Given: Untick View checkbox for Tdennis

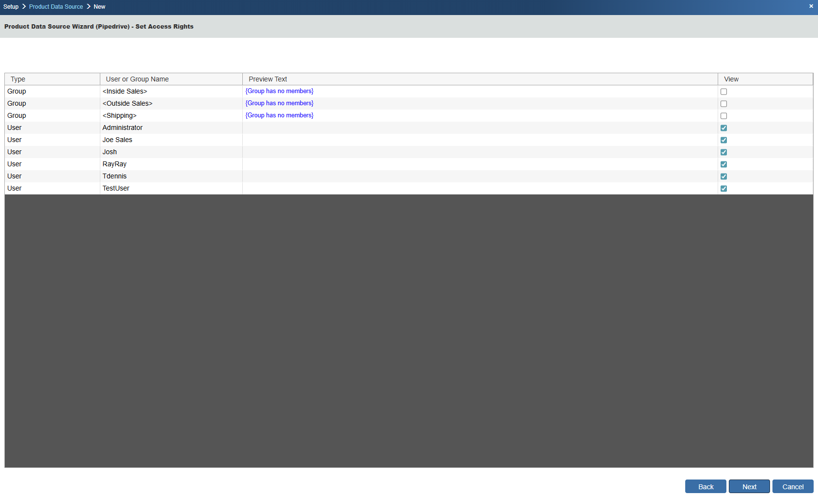Looking at the screenshot, I should (724, 176).
